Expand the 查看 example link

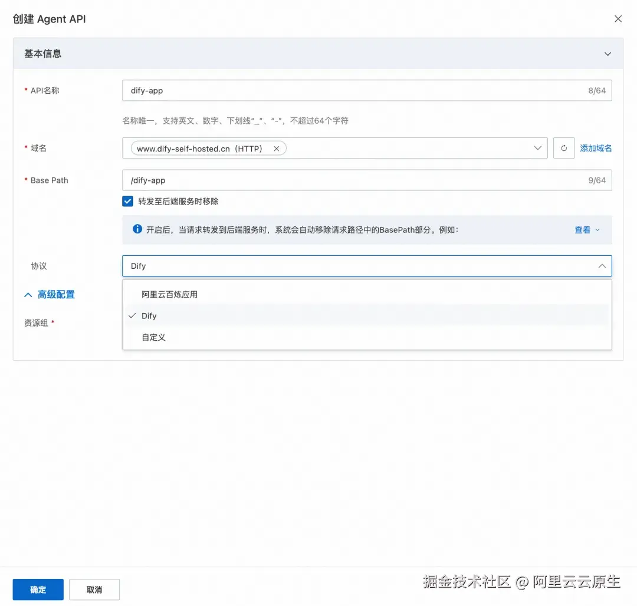pos(587,230)
